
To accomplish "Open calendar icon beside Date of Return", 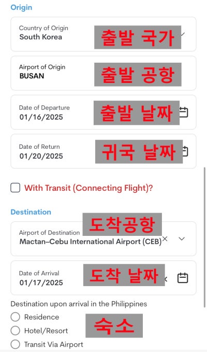I will [x=185, y=151].
